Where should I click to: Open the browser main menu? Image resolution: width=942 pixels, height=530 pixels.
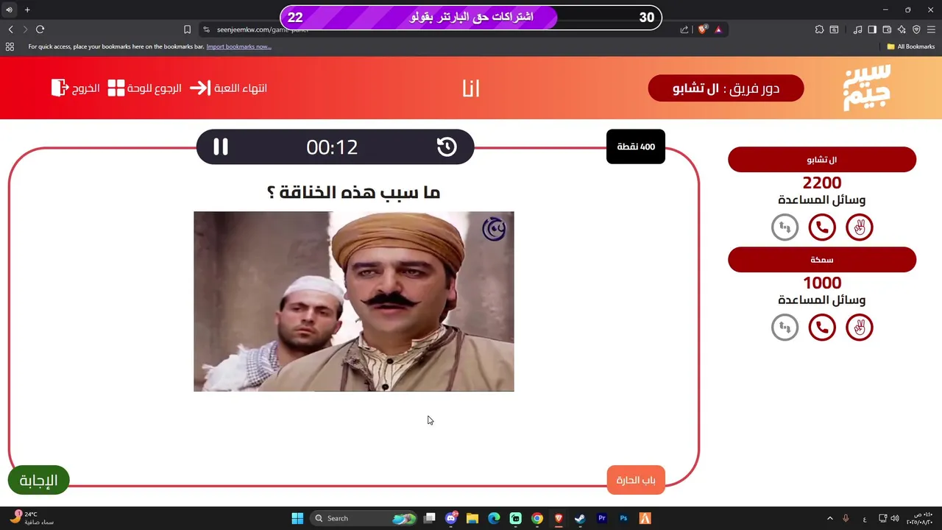tap(931, 29)
